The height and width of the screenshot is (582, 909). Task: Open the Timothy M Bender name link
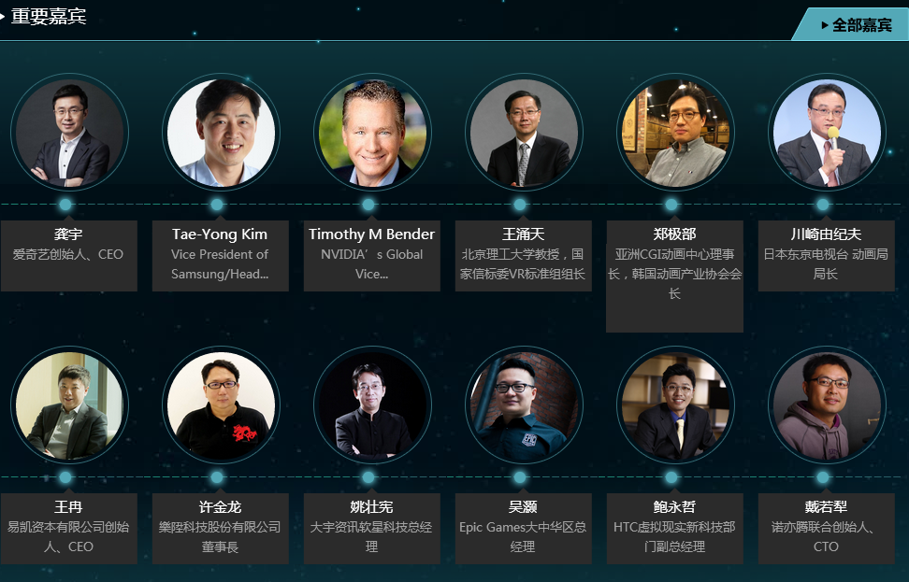(371, 234)
